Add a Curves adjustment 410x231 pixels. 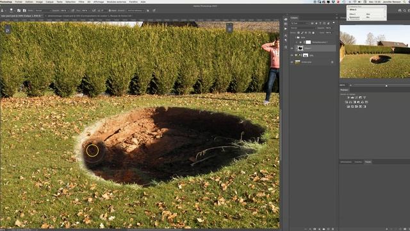(x=356, y=98)
